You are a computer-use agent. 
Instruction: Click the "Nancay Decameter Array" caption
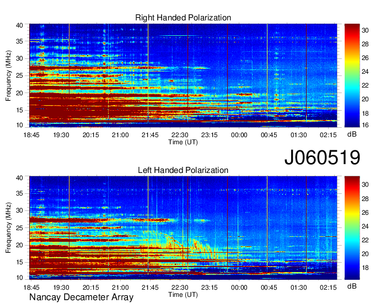(81, 297)
